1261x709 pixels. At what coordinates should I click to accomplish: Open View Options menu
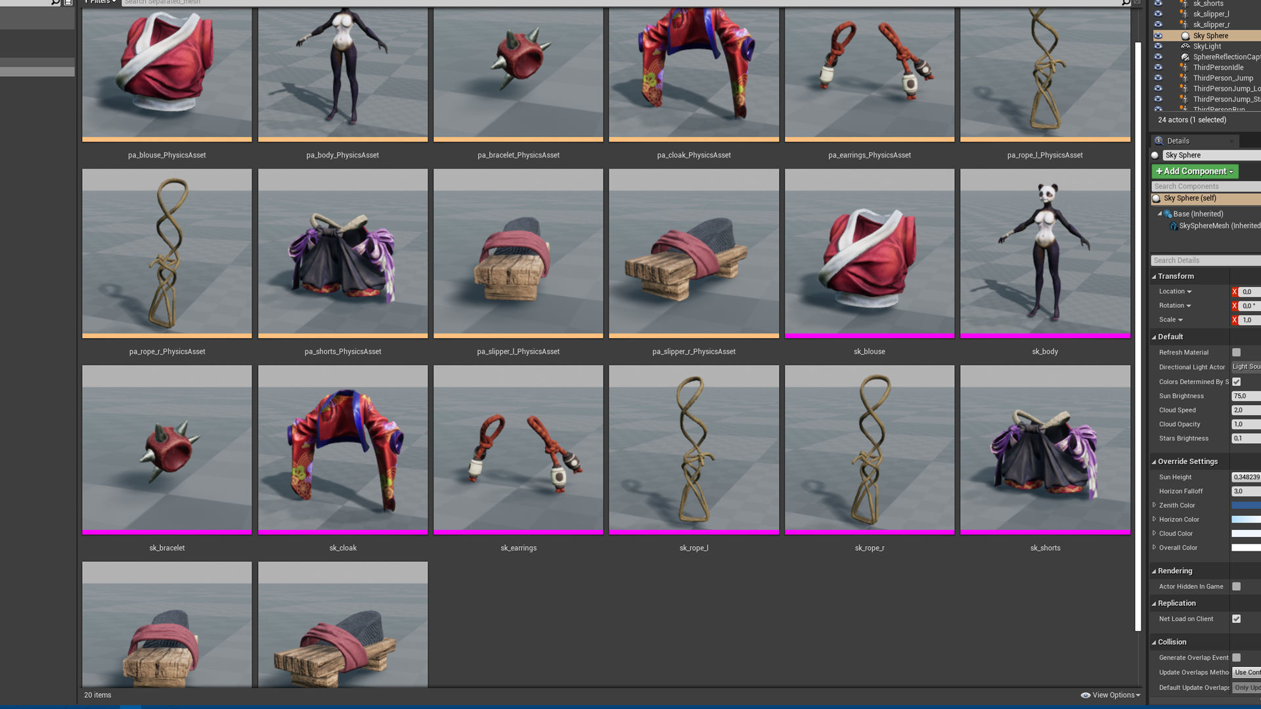point(1115,695)
